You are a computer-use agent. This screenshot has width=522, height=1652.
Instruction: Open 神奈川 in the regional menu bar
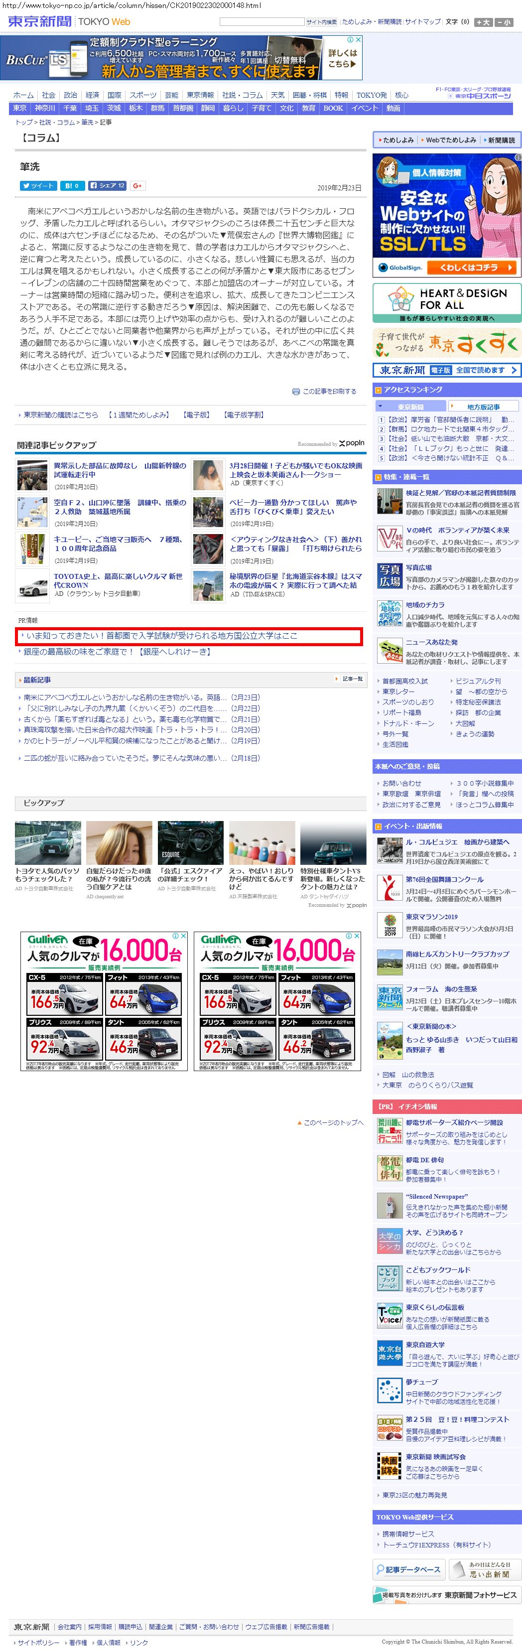[x=45, y=109]
